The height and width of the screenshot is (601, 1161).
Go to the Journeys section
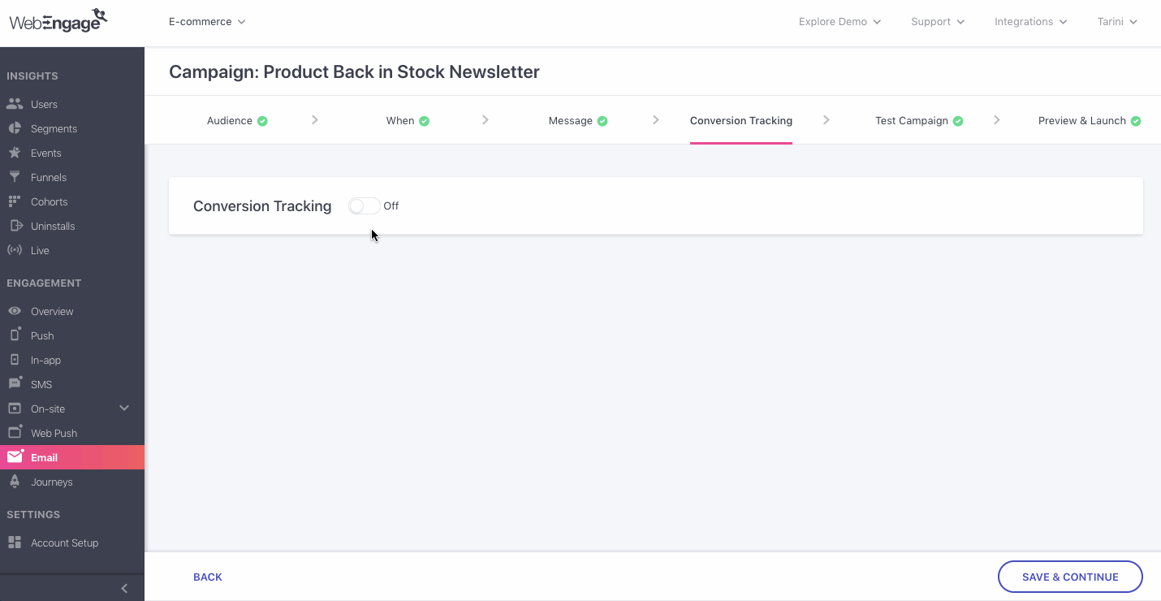pos(50,482)
